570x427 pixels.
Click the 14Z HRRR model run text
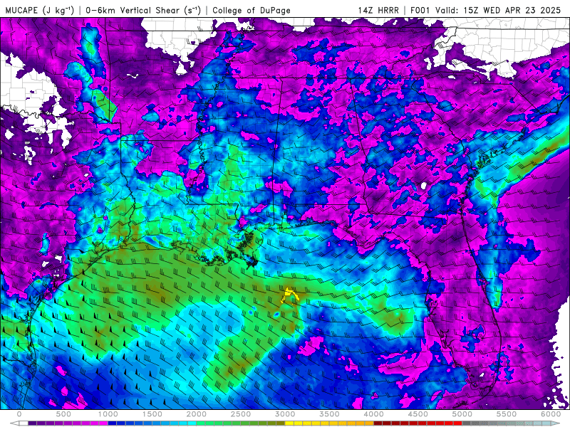tap(378, 10)
